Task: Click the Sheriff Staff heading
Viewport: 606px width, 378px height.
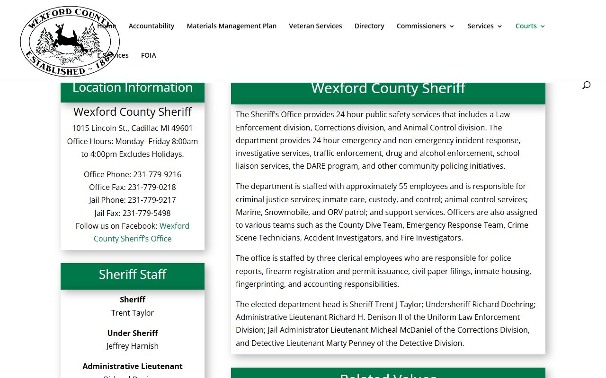Action: pyautogui.click(x=133, y=275)
